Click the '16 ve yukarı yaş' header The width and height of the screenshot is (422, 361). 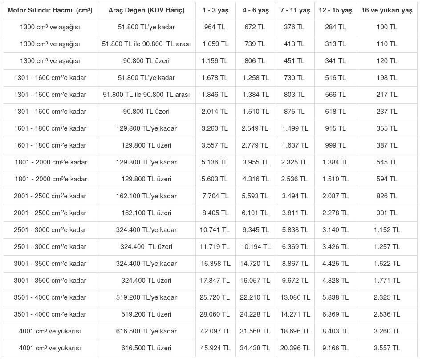point(386,10)
